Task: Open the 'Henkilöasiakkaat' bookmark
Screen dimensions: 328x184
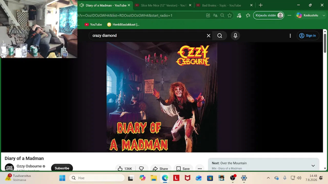Action: (x=123, y=25)
